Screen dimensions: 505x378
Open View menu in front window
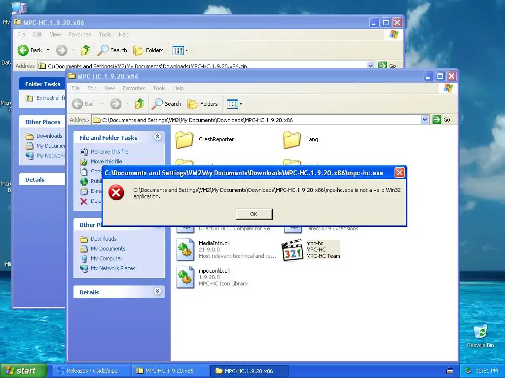[x=109, y=88]
